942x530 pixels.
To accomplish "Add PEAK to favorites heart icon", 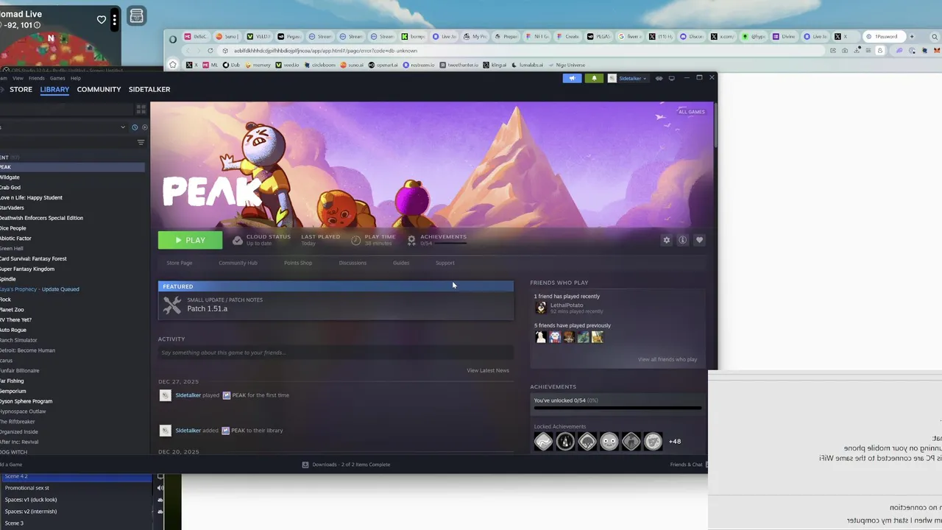I will (699, 240).
